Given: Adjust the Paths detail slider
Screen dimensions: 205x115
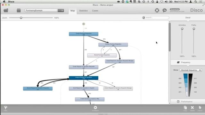Looking at the screenshot, I should tap(194, 29).
